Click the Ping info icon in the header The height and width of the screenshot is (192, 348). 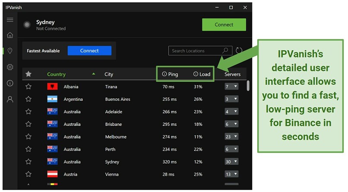[164, 74]
